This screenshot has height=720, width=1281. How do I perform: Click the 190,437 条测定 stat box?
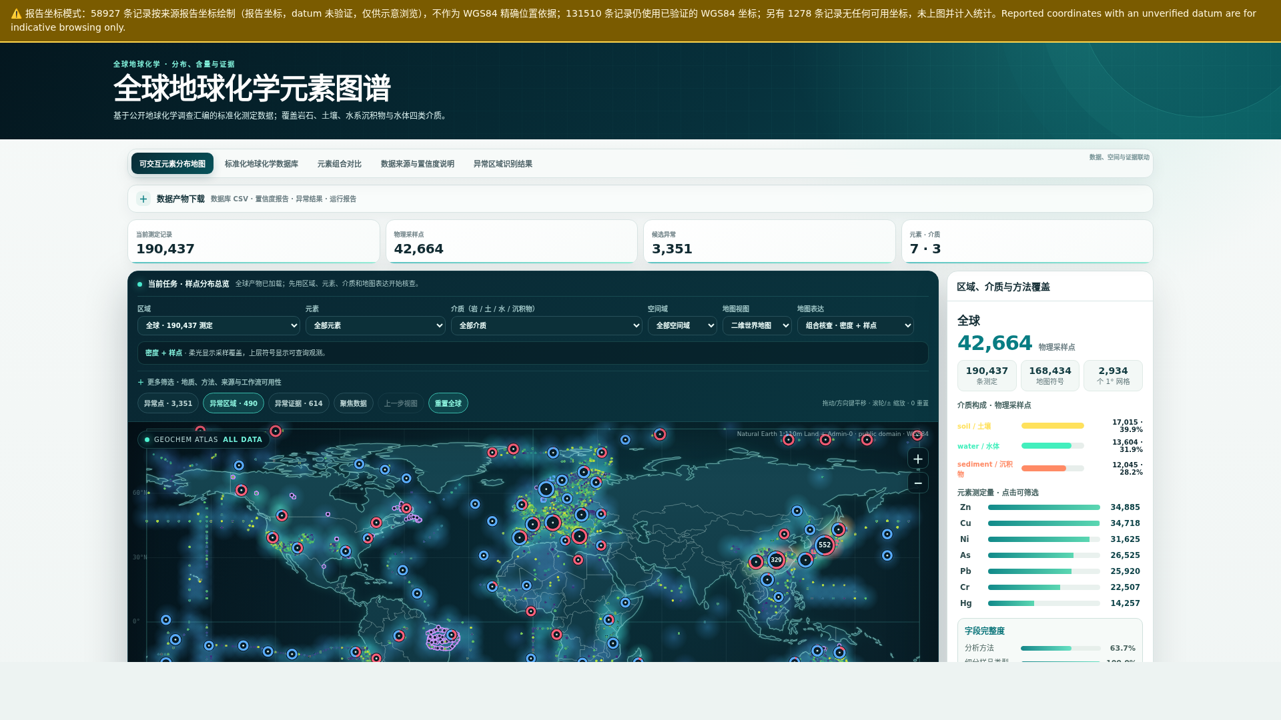click(987, 376)
